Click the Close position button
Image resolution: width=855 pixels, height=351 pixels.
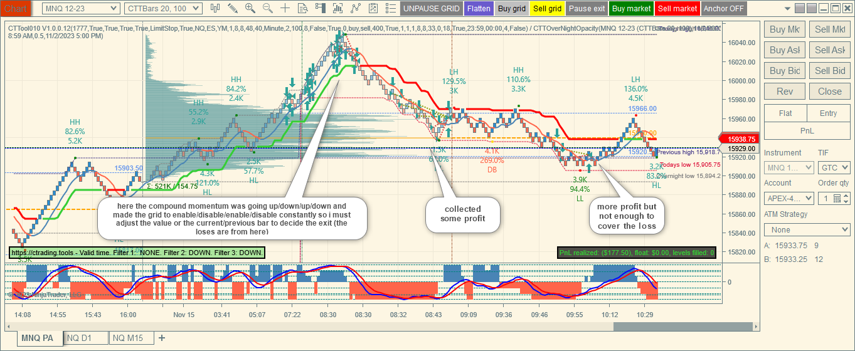point(830,92)
